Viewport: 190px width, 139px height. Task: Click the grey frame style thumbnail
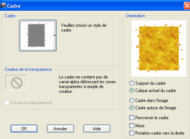(36, 36)
